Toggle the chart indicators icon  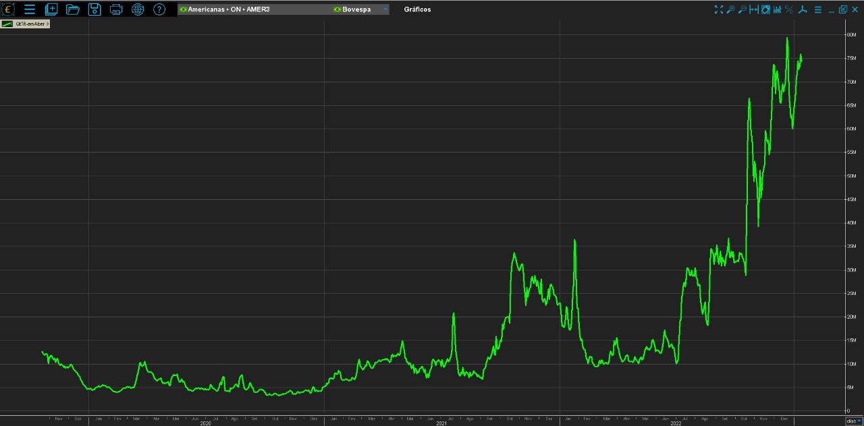[x=777, y=9]
